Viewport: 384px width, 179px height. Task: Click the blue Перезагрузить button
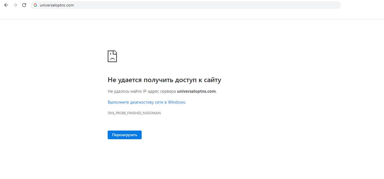[x=125, y=135]
